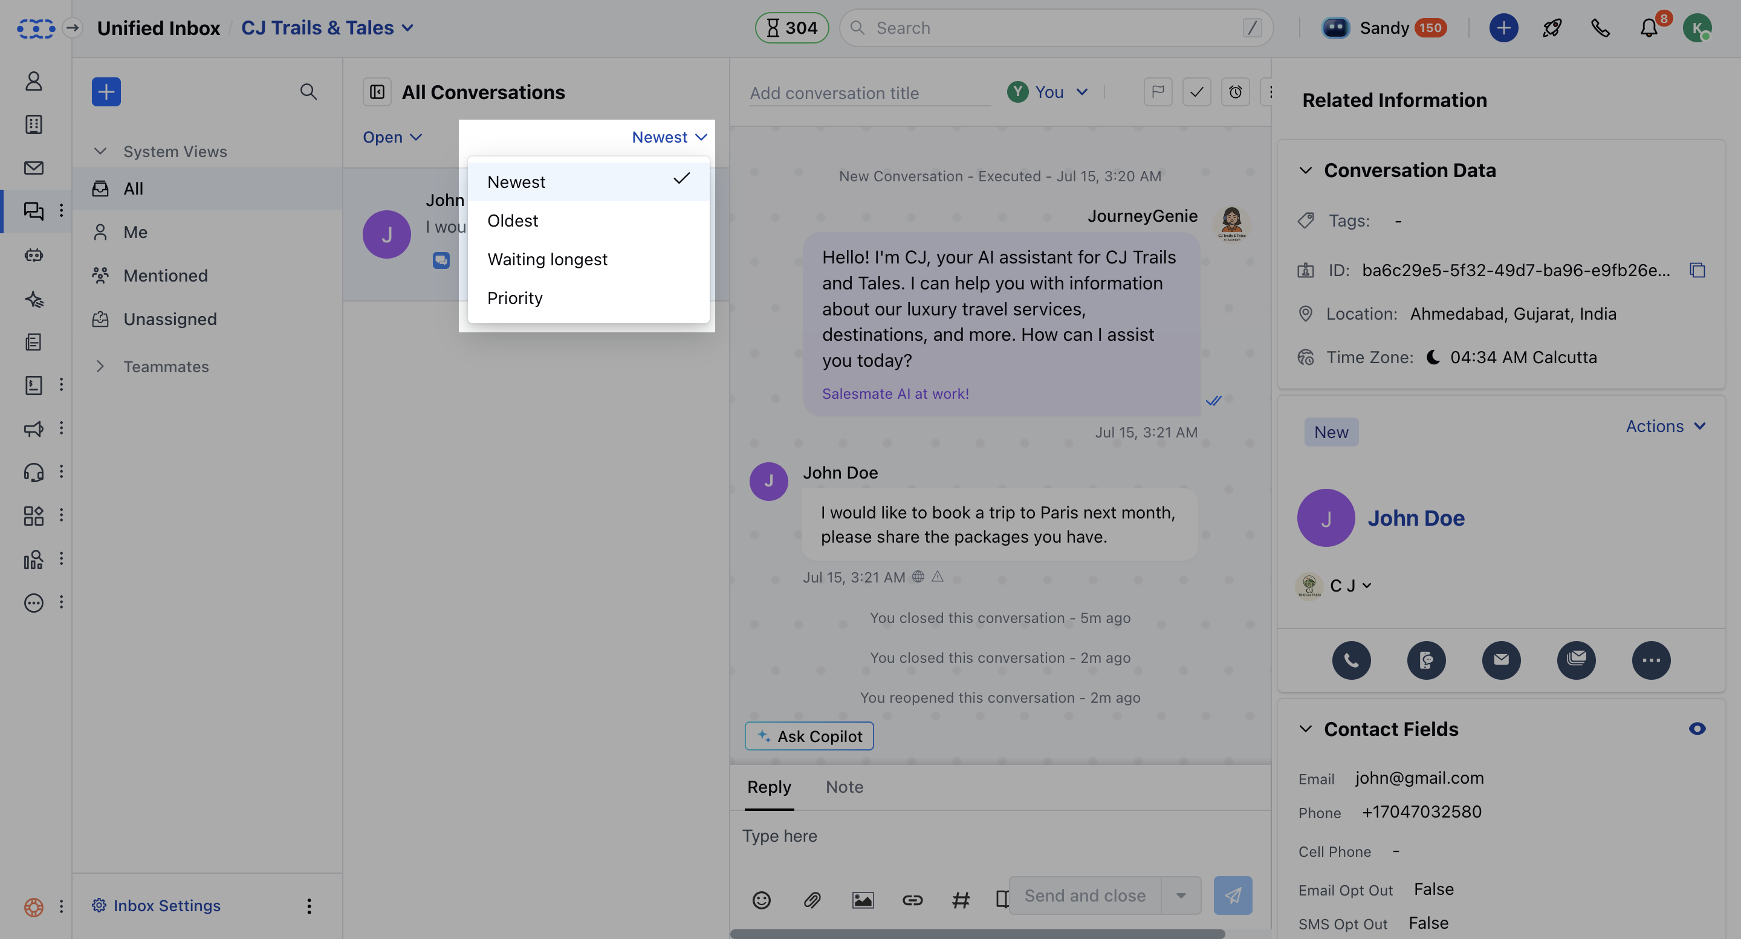Open the chatbot robot icon in sidebar
Screen dimensions: 1741x939
pyautogui.click(x=33, y=254)
